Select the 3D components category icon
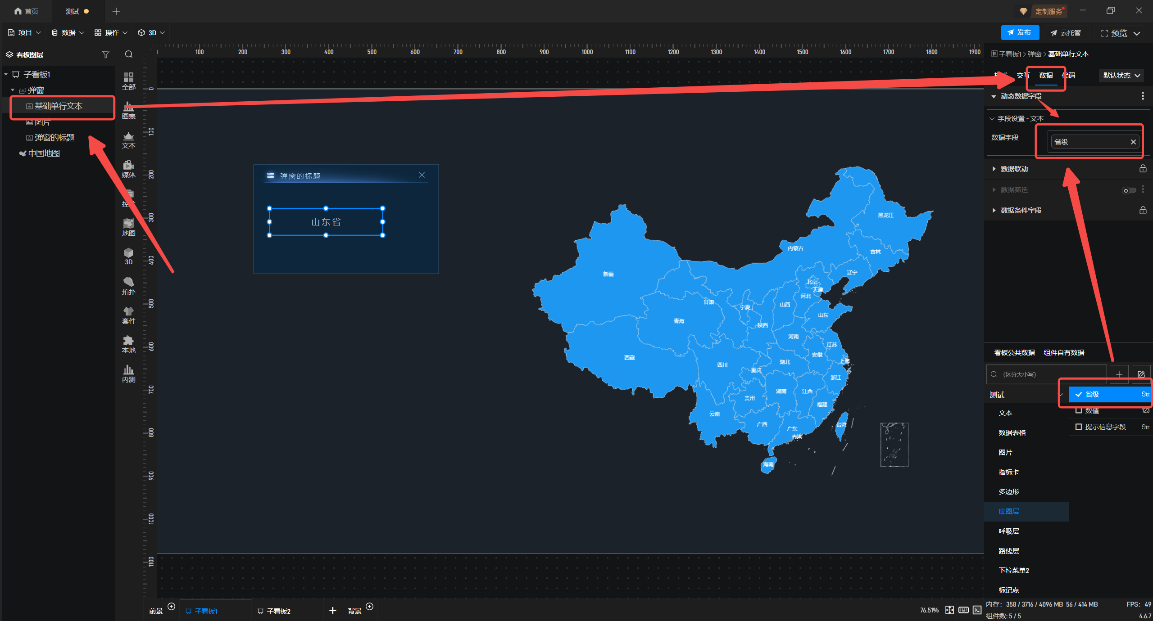This screenshot has width=1153, height=621. click(128, 256)
